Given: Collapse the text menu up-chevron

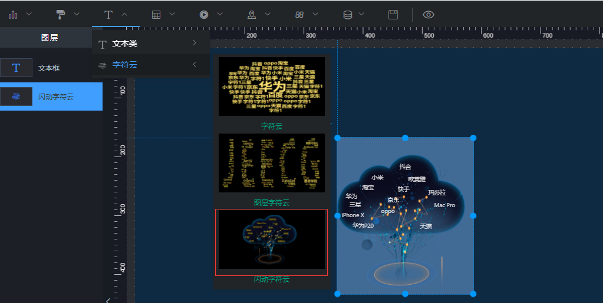Looking at the screenshot, I should [x=124, y=14].
